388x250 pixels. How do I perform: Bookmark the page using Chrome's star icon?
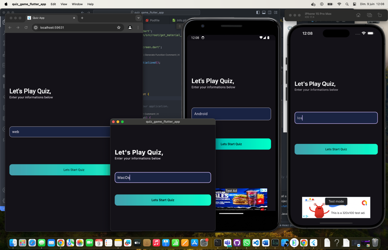coord(119,27)
